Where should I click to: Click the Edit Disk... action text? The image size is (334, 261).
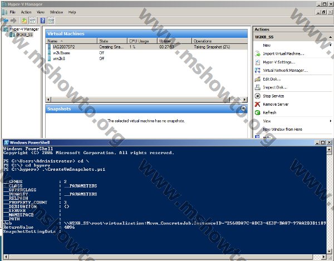pos(272,79)
